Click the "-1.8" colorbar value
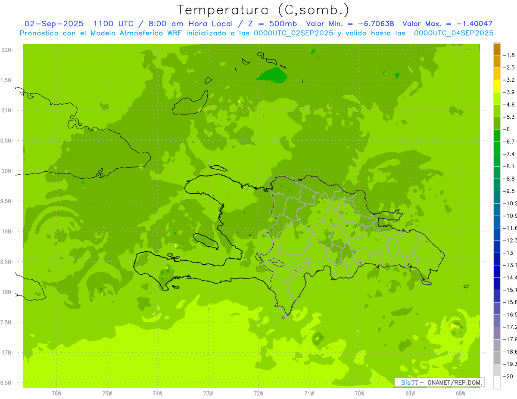 click(509, 56)
